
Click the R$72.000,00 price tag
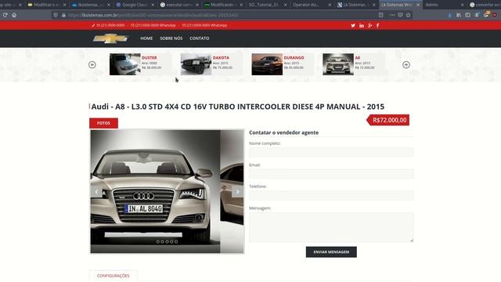[388, 120]
